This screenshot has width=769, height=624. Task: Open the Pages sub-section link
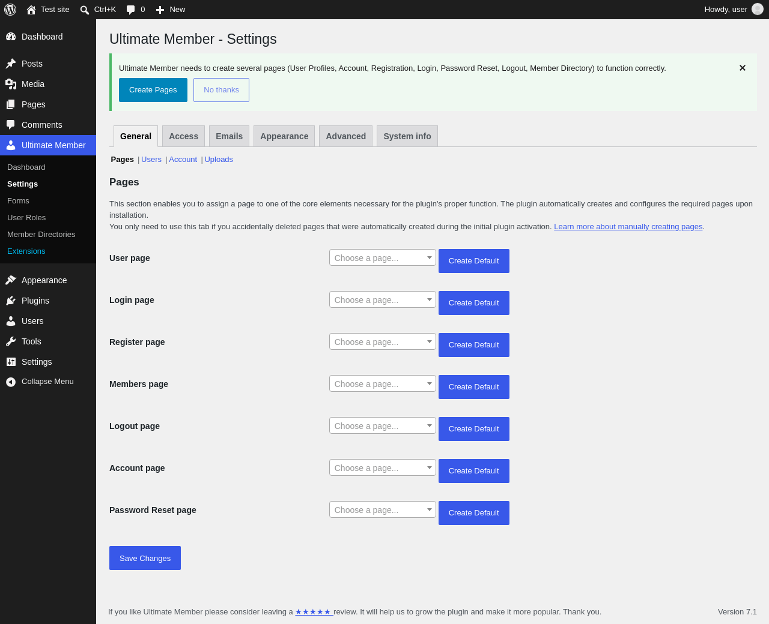pyautogui.click(x=123, y=159)
